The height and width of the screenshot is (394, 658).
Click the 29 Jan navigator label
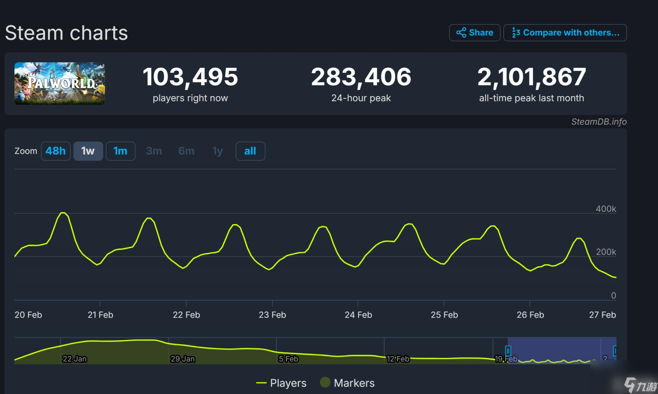point(183,359)
